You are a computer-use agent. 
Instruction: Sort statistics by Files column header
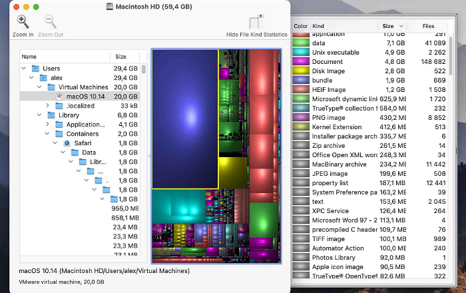[428, 26]
